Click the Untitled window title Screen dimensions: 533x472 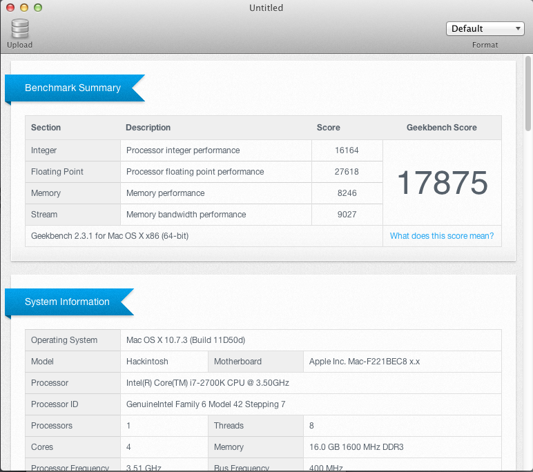[266, 8]
